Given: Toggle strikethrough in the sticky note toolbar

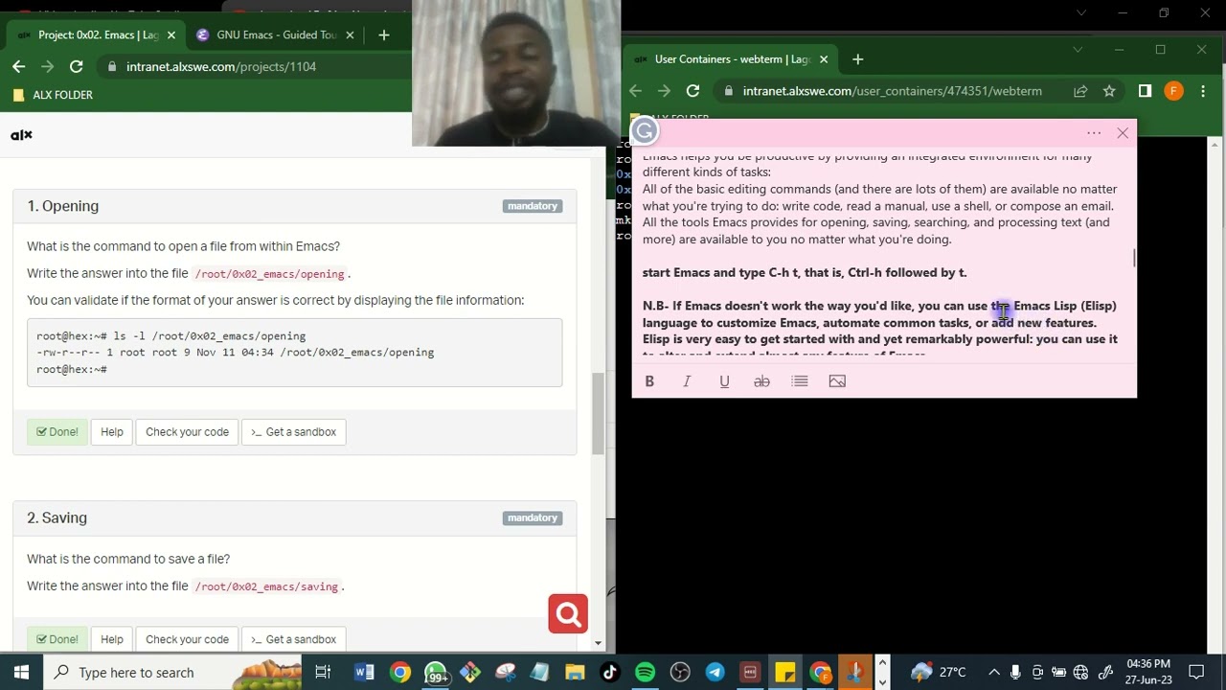Looking at the screenshot, I should click(x=761, y=381).
